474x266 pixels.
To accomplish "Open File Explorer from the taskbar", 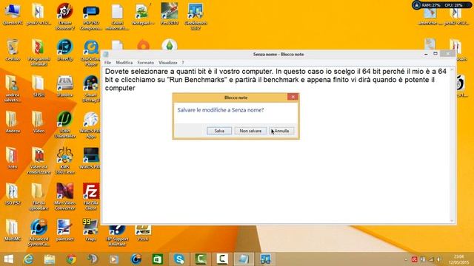I will 50,259.
